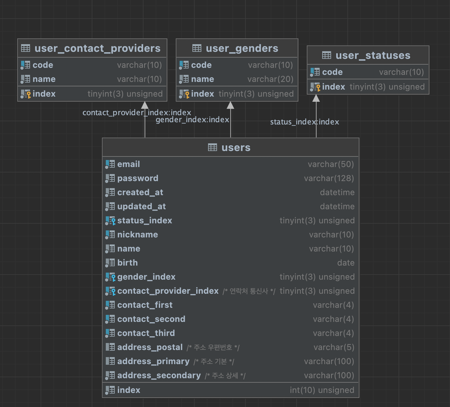This screenshot has height=407, width=450.
Task: Click the created_at column name
Action: pos(140,192)
